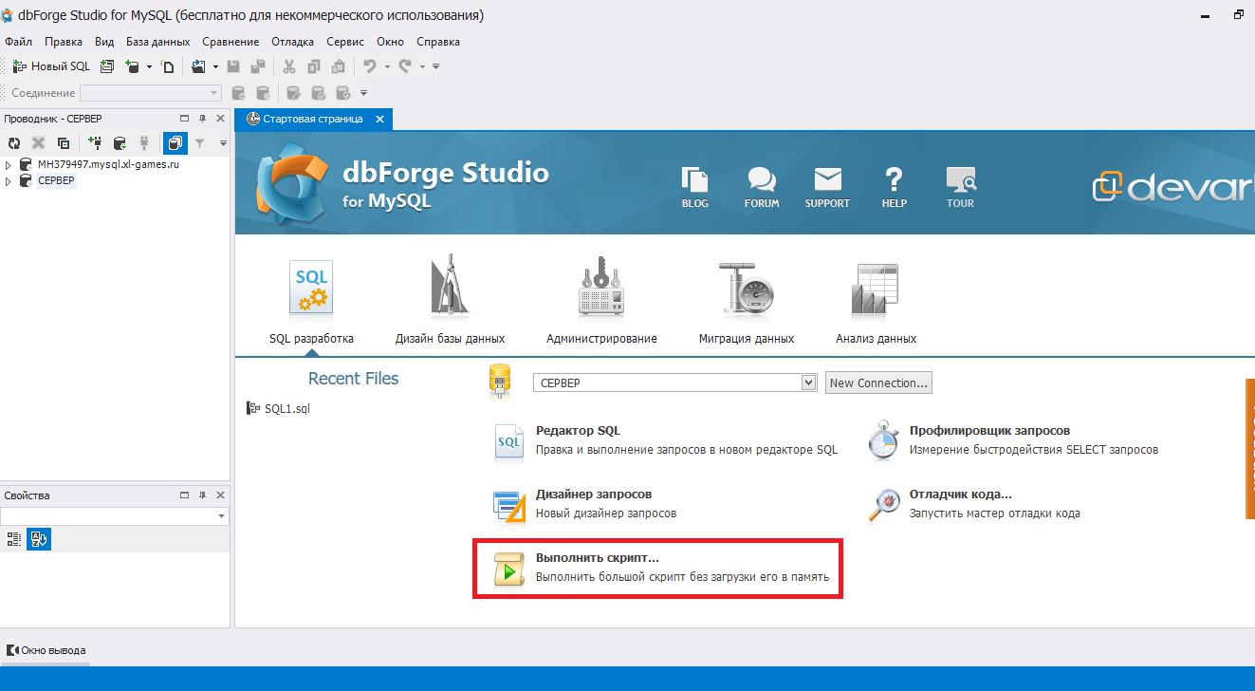This screenshot has width=1255, height=691.
Task: Click the Paste clipboard icon
Action: tap(339, 66)
